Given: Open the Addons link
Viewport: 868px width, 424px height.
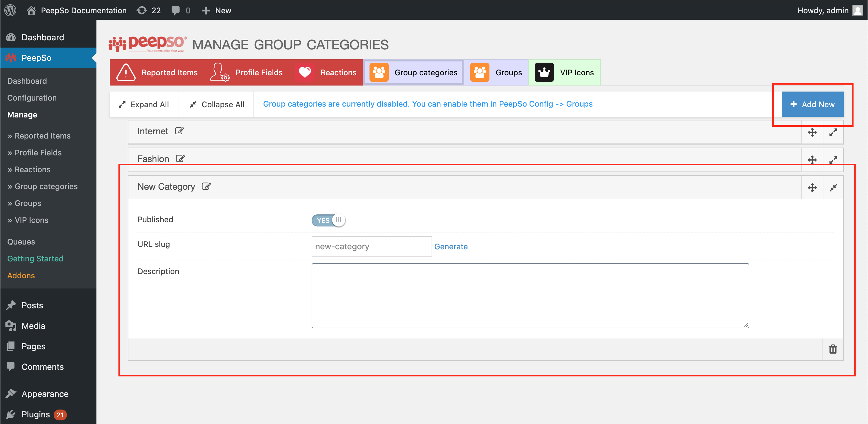Looking at the screenshot, I should tap(21, 275).
